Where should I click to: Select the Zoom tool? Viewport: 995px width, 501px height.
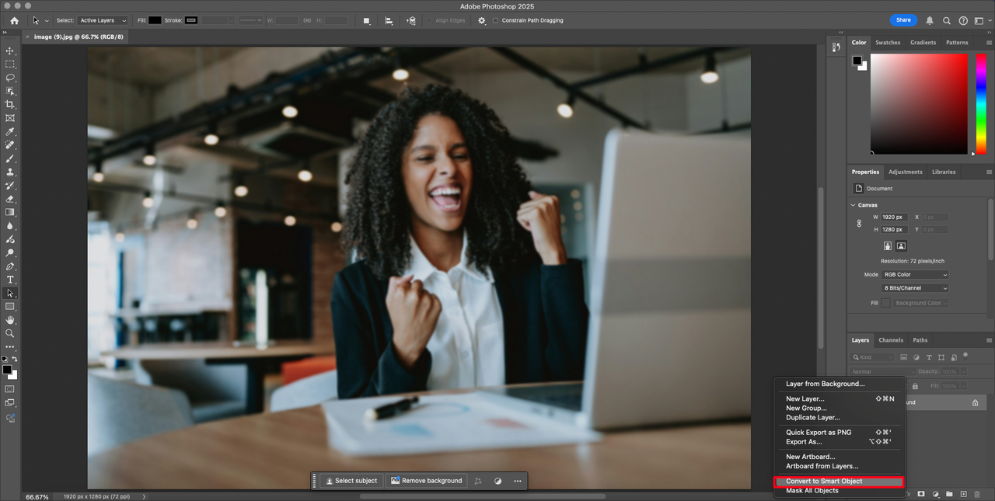[x=10, y=333]
